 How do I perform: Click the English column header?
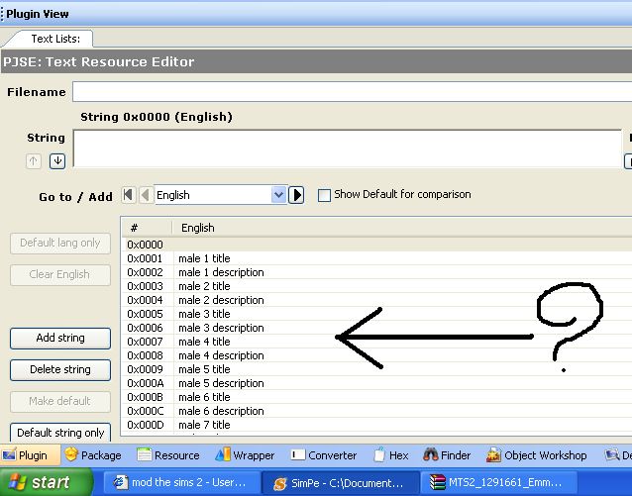tap(198, 228)
